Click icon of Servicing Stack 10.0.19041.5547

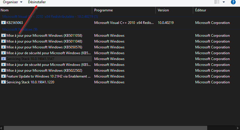tap(4, 59)
